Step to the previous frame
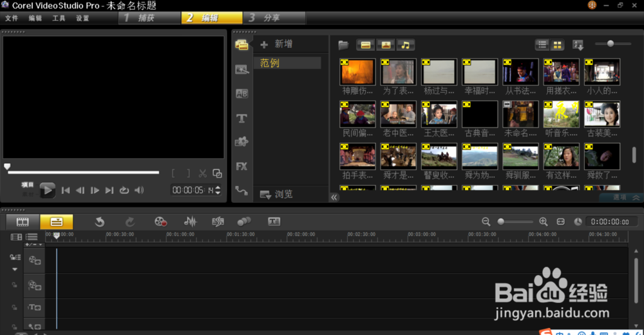This screenshot has height=335, width=644. 80,190
